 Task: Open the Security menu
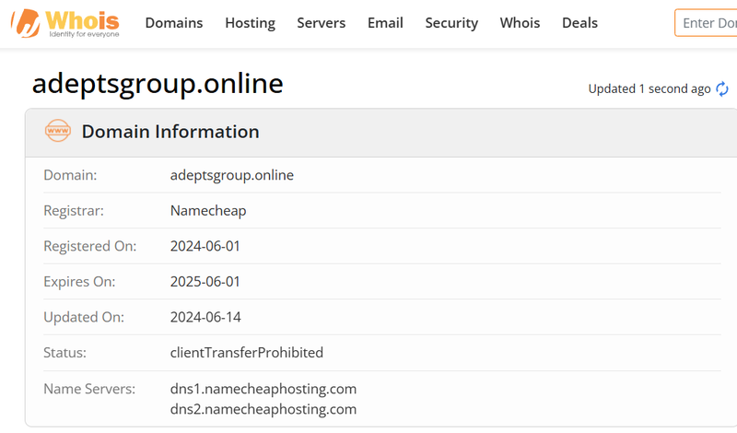(451, 22)
